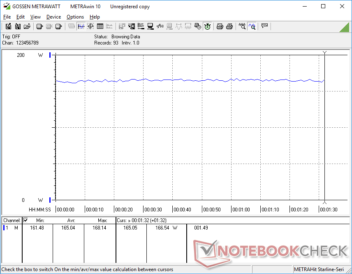Open the Device menu
The height and width of the screenshot is (274, 352).
53,17
